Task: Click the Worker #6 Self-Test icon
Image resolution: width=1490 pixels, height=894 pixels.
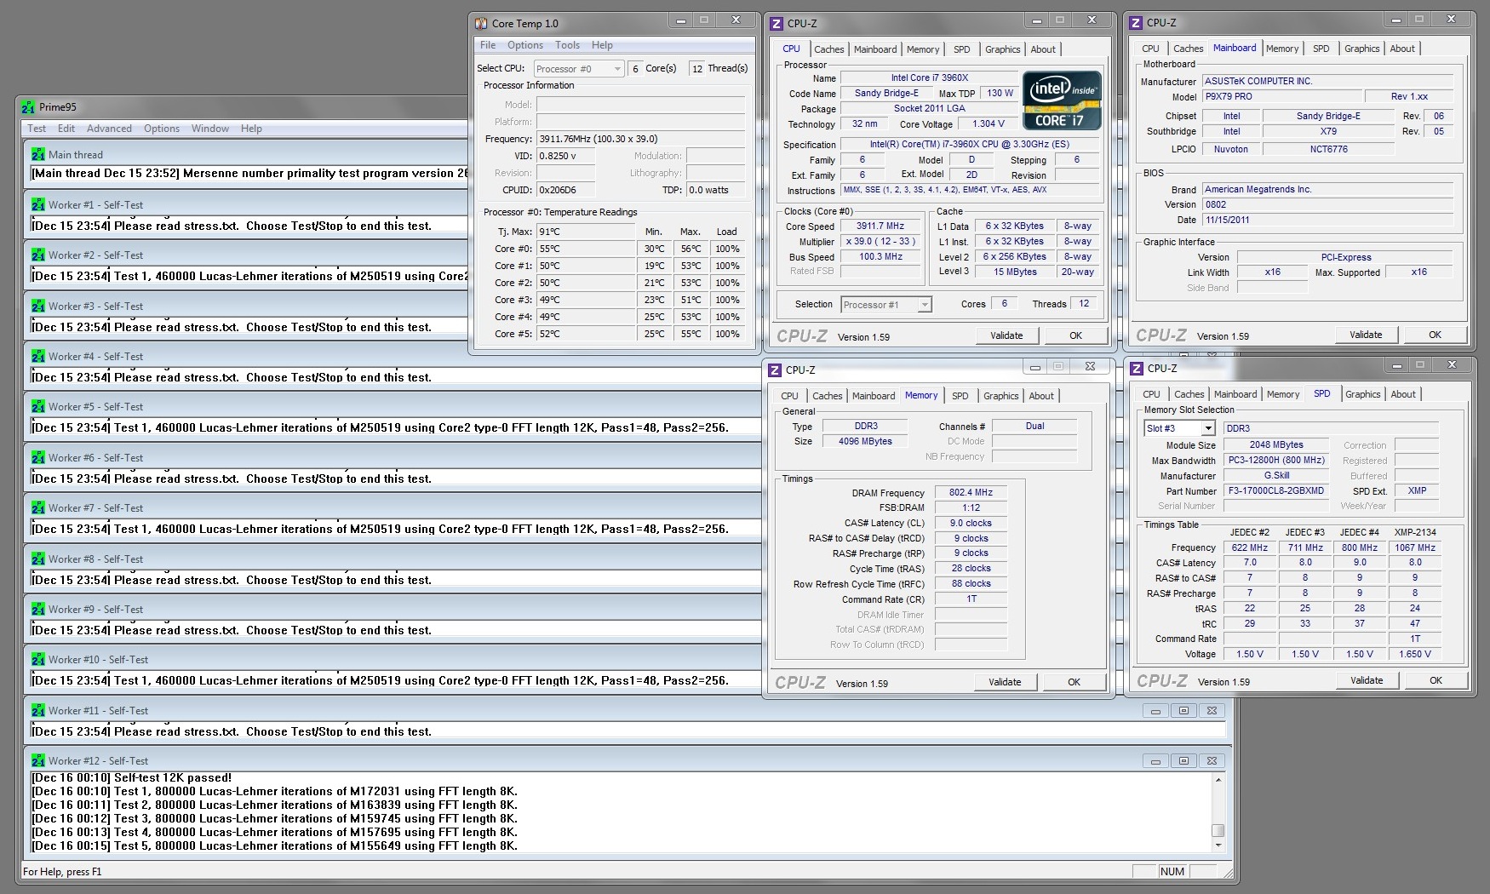Action: [x=37, y=457]
